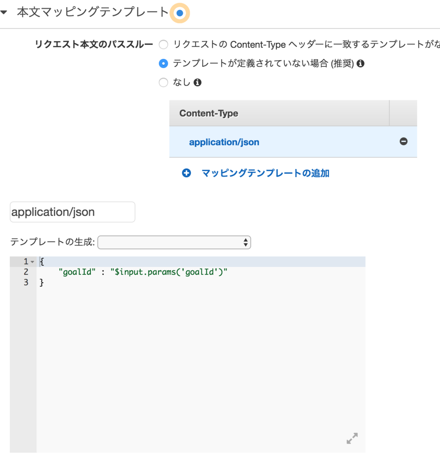Click the highlighted circle beside section title
The width and height of the screenshot is (440, 456).
click(179, 13)
